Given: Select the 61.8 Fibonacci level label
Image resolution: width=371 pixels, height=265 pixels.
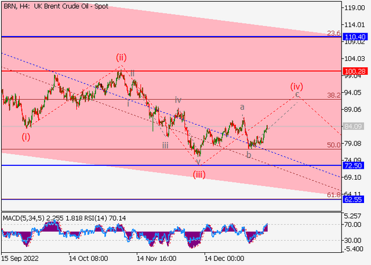Looking at the screenshot, I should point(334,195).
